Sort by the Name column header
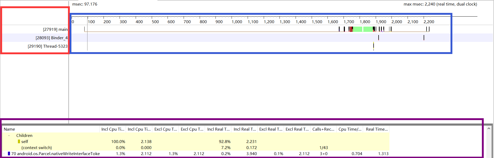The height and width of the screenshot is (158, 494). click(51, 129)
